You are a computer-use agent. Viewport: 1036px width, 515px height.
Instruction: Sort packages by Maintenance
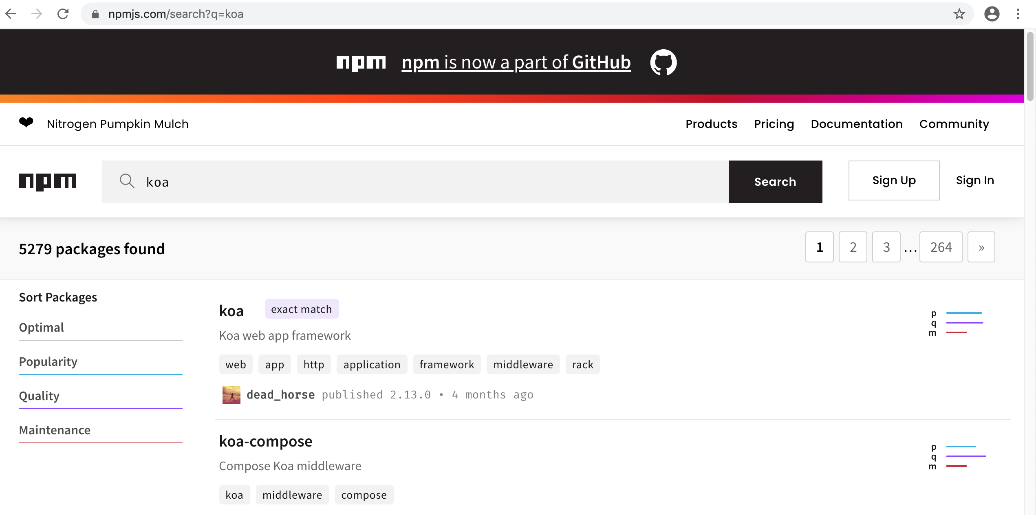pos(55,430)
